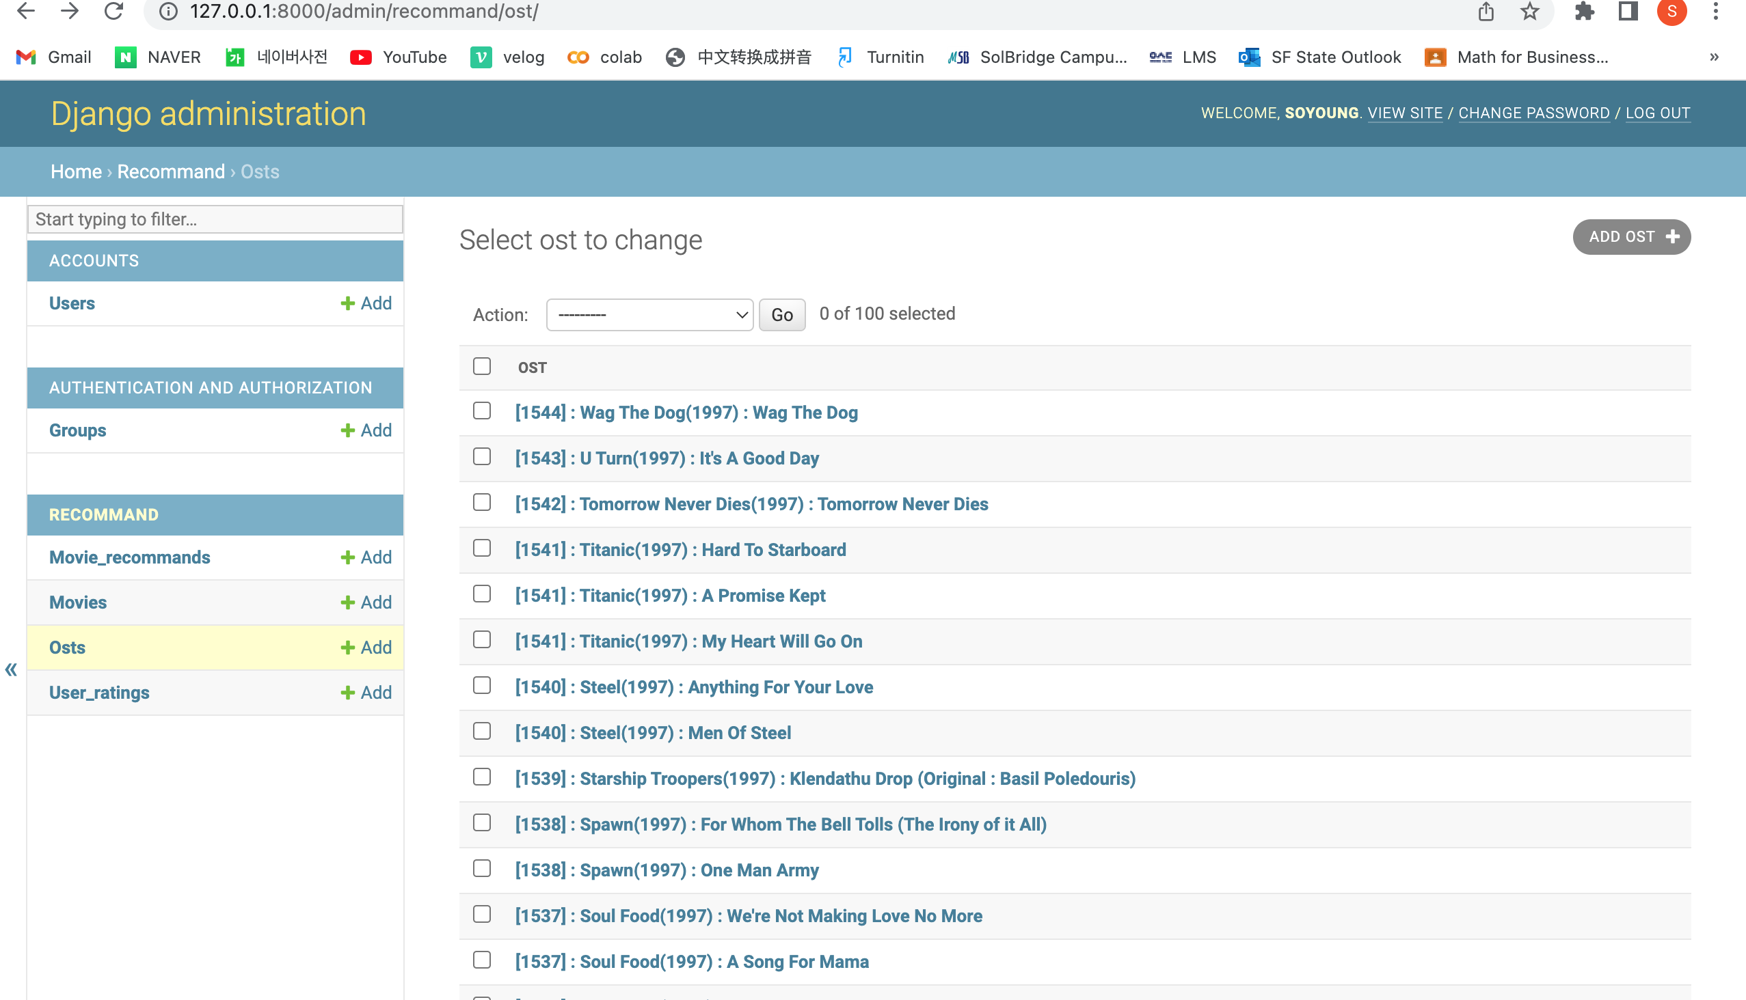This screenshot has width=1746, height=1000.
Task: Click the sidebar filter input field
Action: click(215, 219)
